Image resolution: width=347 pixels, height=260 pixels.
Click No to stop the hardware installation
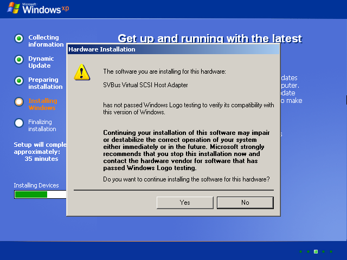point(245,203)
